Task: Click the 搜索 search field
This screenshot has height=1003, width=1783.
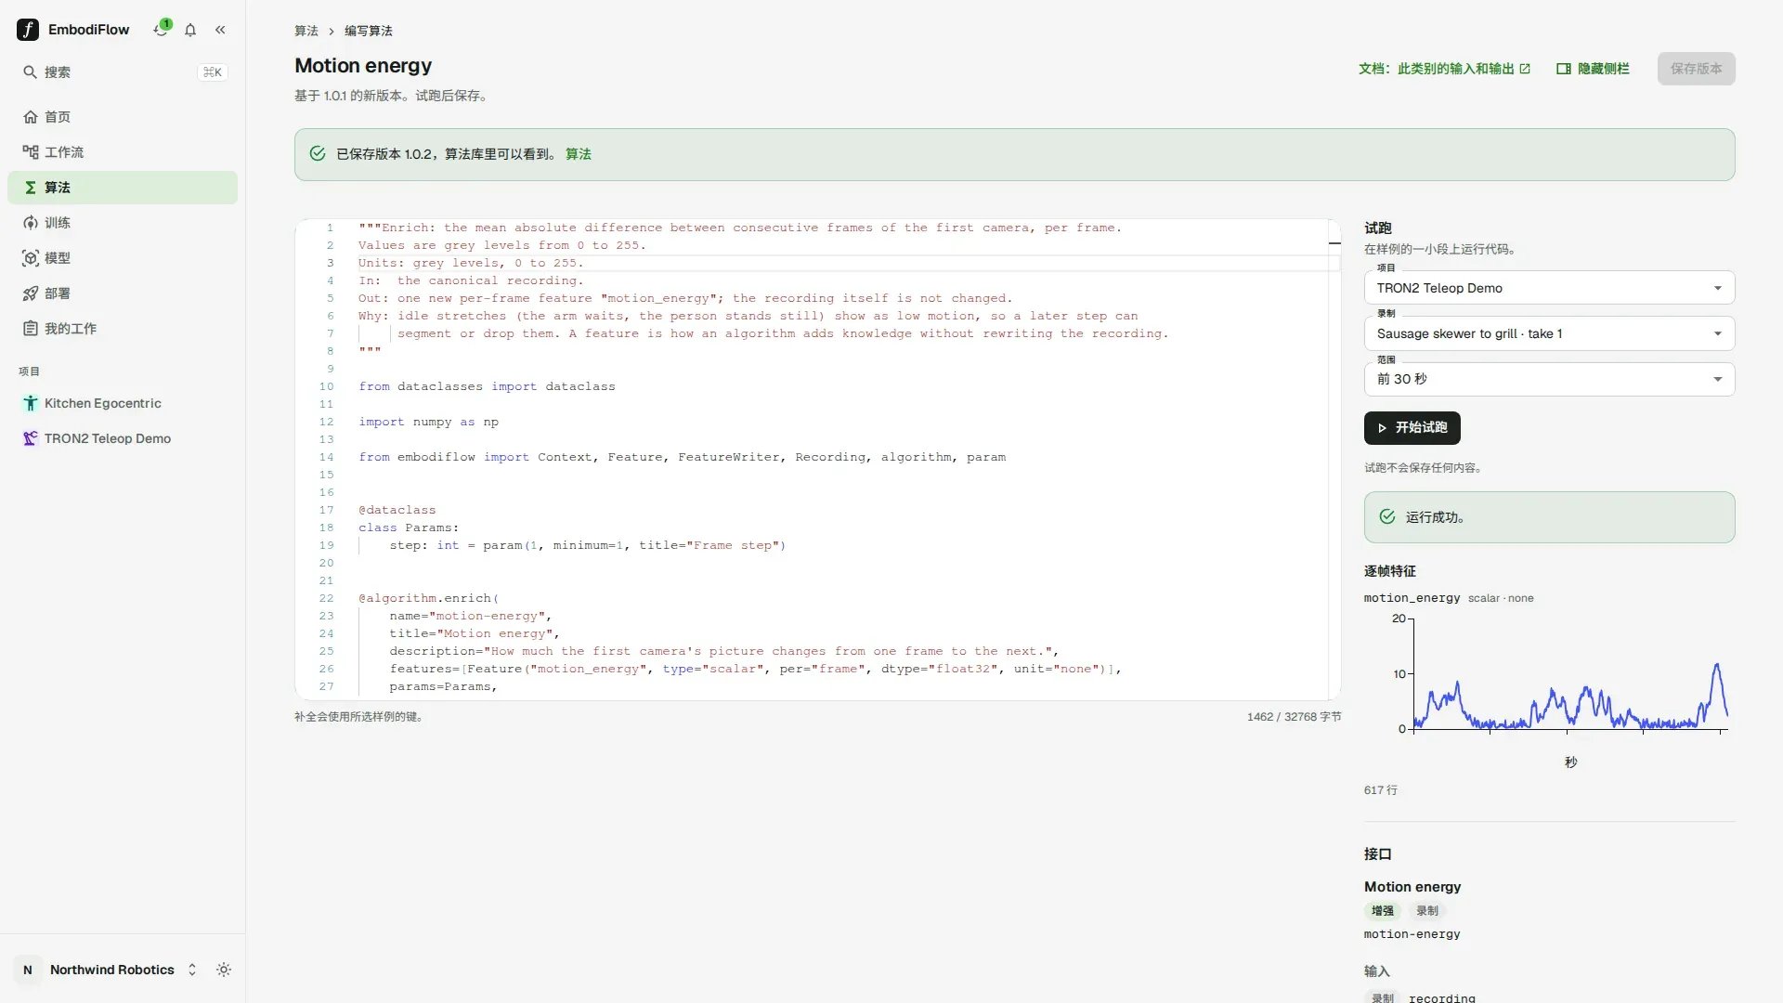Action: click(123, 72)
